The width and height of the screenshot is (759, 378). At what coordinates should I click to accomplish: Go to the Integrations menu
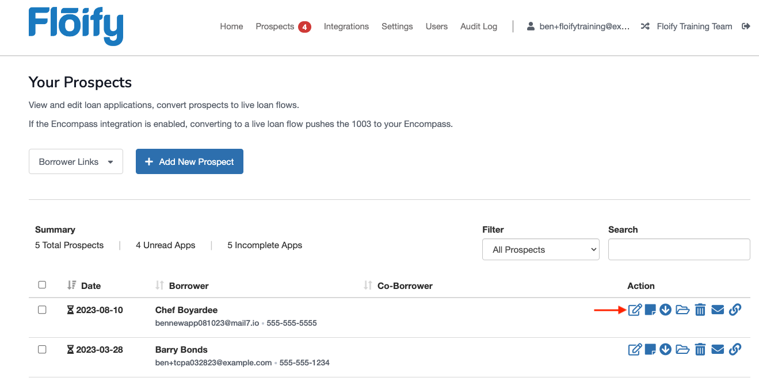pos(346,26)
